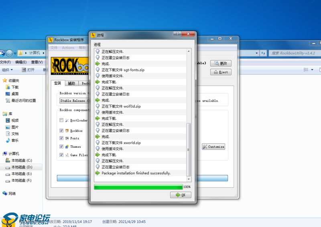This screenshot has height=227, width=321.
Task: Click the bulb icon beside sgt-fonts.zip entry
Action: click(x=98, y=70)
